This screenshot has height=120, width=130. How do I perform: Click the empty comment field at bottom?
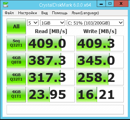click(65, 110)
